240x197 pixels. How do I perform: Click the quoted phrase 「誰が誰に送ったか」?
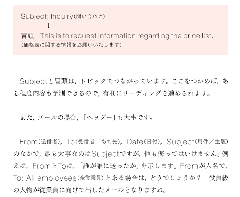(x=110, y=166)
